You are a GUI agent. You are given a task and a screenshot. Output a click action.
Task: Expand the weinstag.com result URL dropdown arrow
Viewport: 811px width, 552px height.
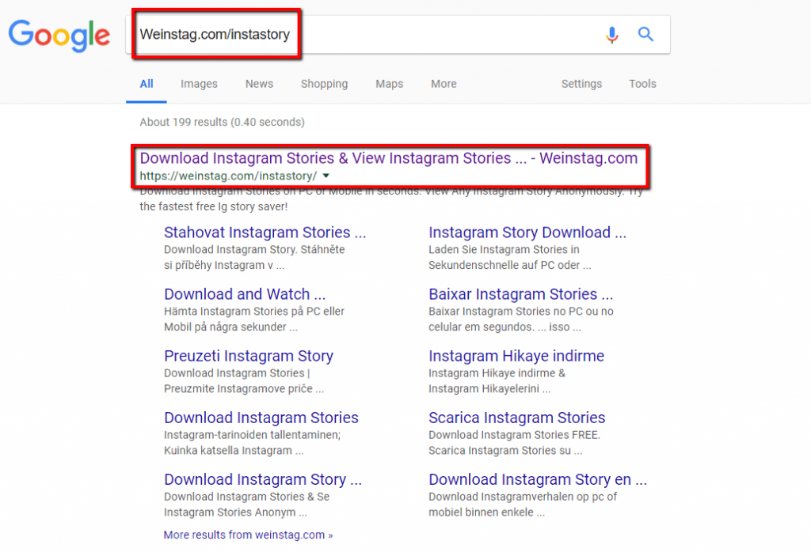[326, 176]
